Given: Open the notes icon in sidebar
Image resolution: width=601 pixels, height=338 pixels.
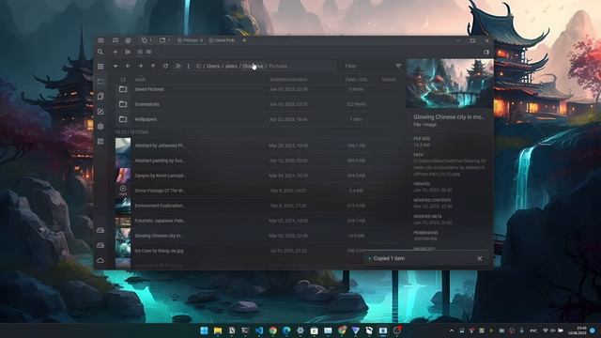Looking at the screenshot, I should (x=100, y=96).
